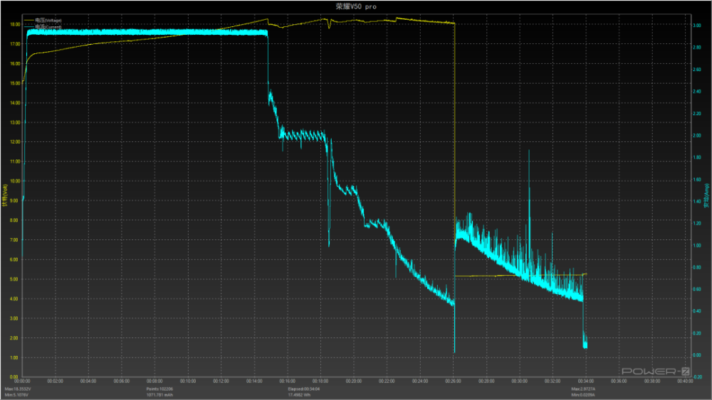Click the 0.00 current axis label
Image resolution: width=712 pixels, height=400 pixels.
697,355
